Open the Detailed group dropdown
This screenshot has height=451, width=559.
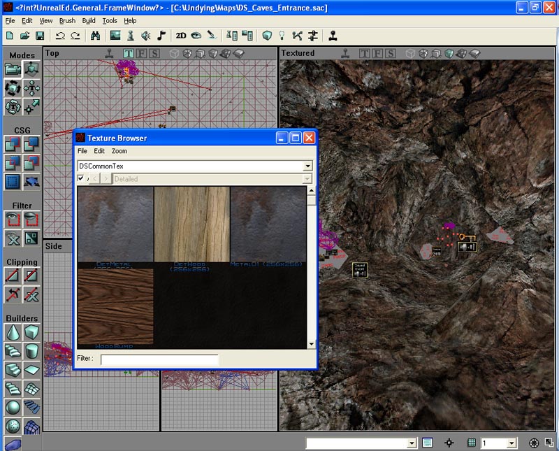[x=307, y=179]
